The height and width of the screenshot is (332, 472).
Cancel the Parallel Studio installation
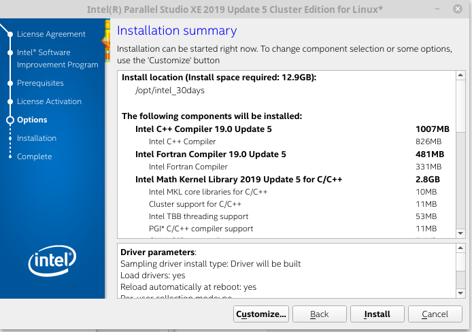[x=435, y=314]
